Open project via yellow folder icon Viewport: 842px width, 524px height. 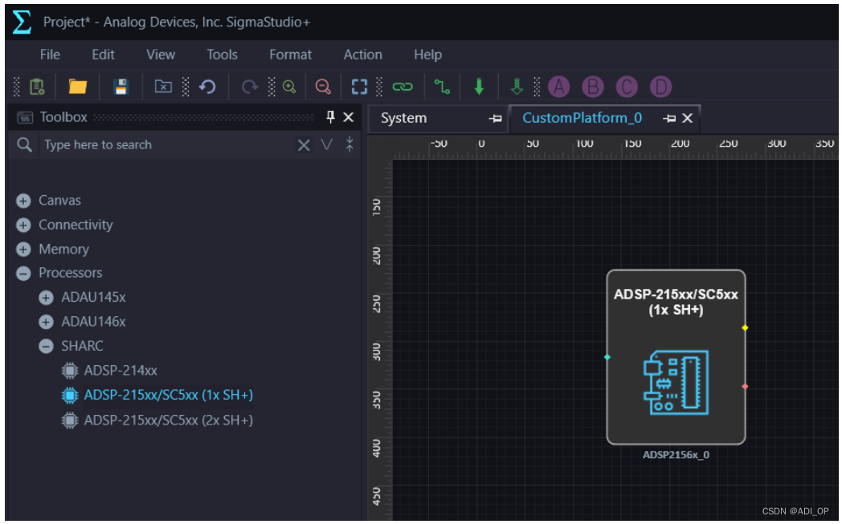point(78,87)
